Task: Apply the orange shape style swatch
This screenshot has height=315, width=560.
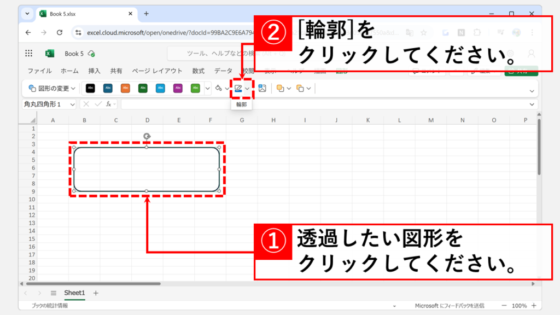Action: 125,88
